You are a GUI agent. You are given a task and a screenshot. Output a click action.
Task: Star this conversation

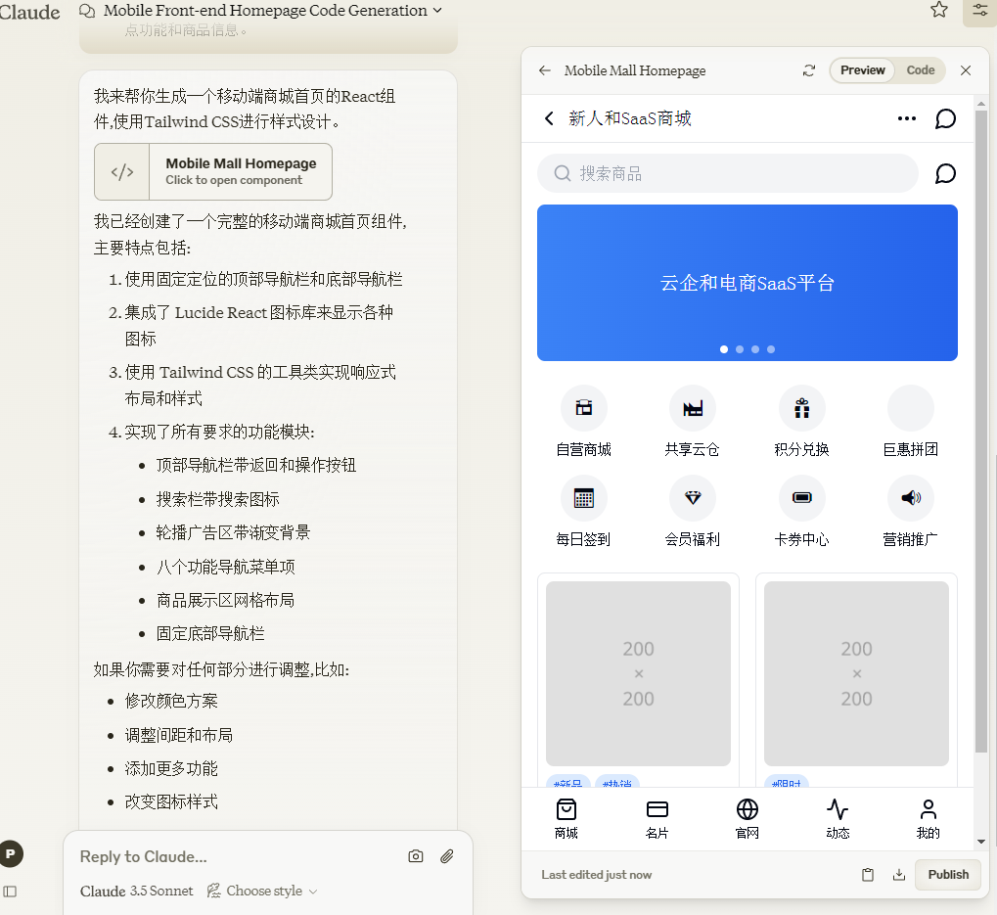(938, 10)
